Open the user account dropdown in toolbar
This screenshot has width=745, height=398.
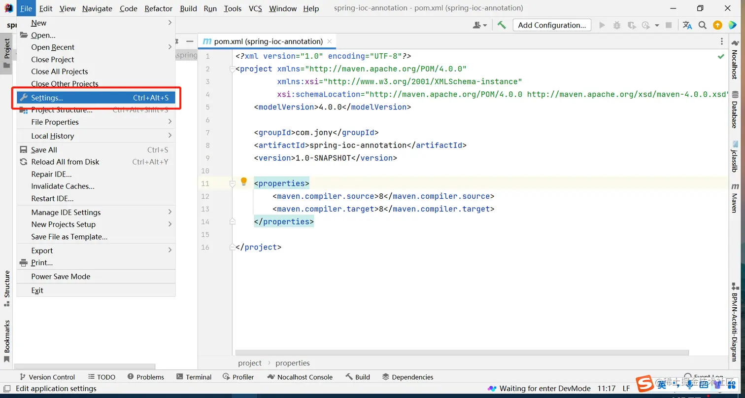[479, 25]
